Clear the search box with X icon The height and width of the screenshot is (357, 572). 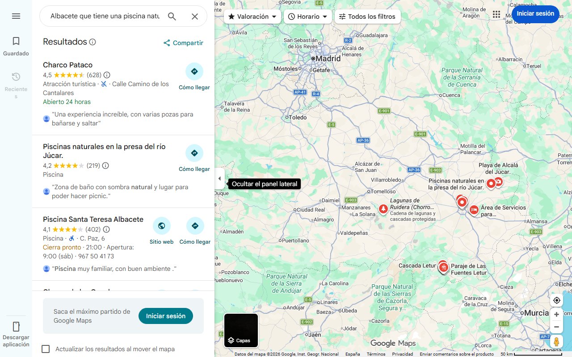tap(195, 17)
